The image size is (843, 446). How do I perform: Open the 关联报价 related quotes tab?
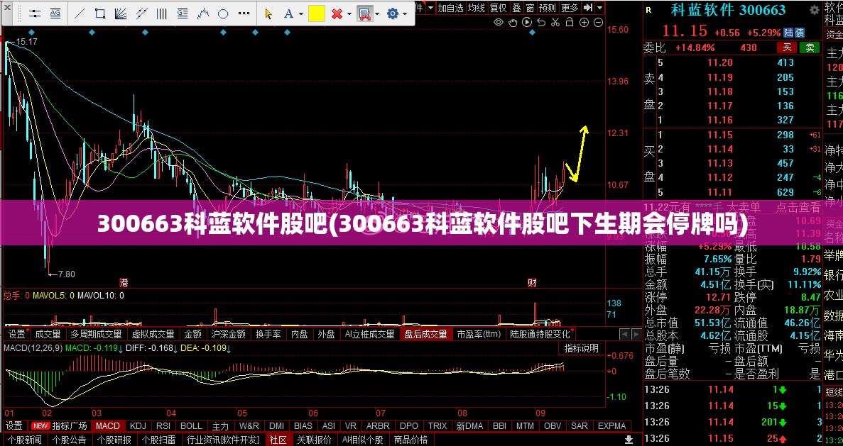click(x=315, y=440)
